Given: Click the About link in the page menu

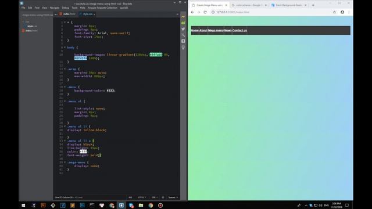Looking at the screenshot, I should pos(203,30).
